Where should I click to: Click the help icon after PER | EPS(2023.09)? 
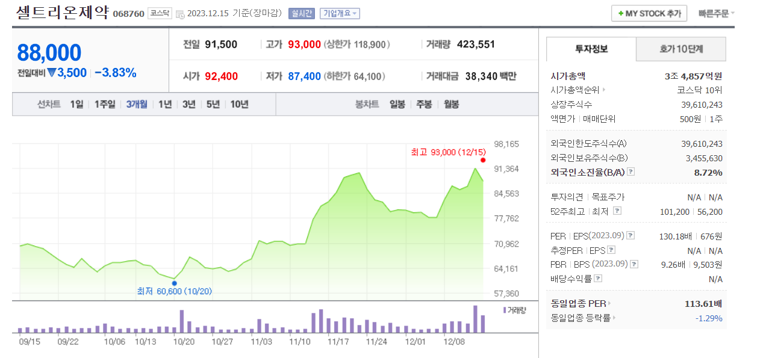coord(630,236)
